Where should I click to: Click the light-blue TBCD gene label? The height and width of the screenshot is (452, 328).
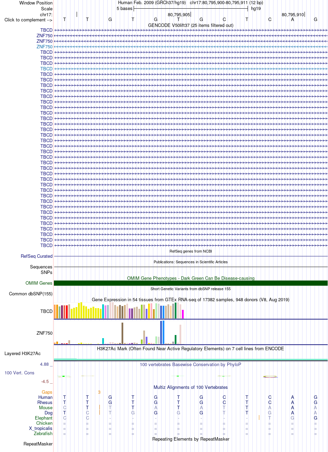46,69
